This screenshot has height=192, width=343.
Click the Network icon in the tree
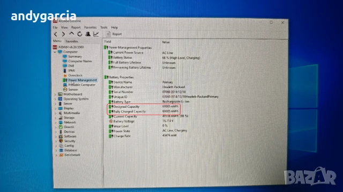click(x=61, y=122)
